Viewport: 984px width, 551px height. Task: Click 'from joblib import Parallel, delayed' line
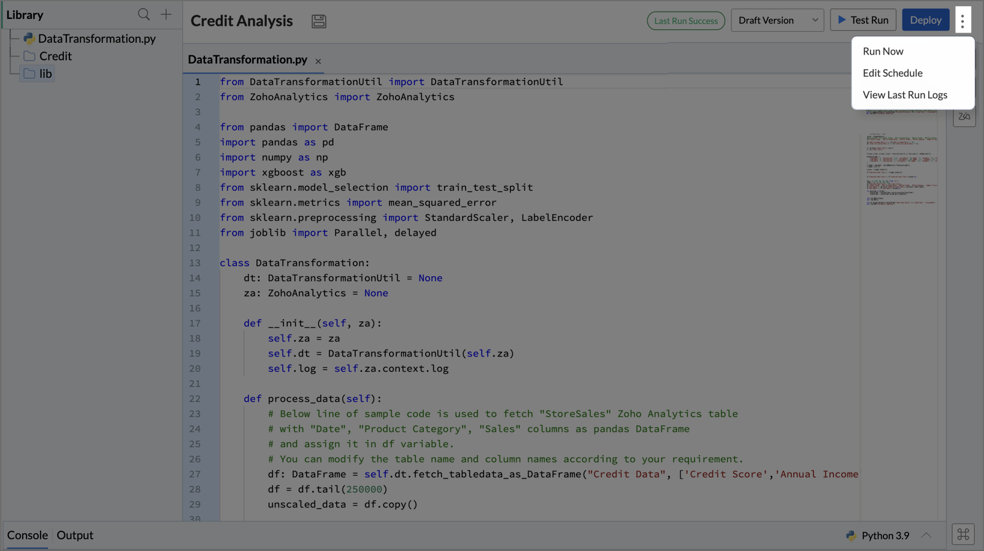pyautogui.click(x=328, y=233)
